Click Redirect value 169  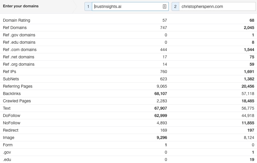pyautogui.click(x=164, y=130)
